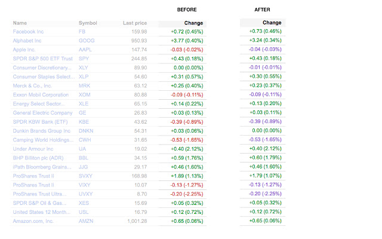The height and width of the screenshot is (239, 382).
Task: Open the Apple Inc. stock link
Action: (x=24, y=50)
